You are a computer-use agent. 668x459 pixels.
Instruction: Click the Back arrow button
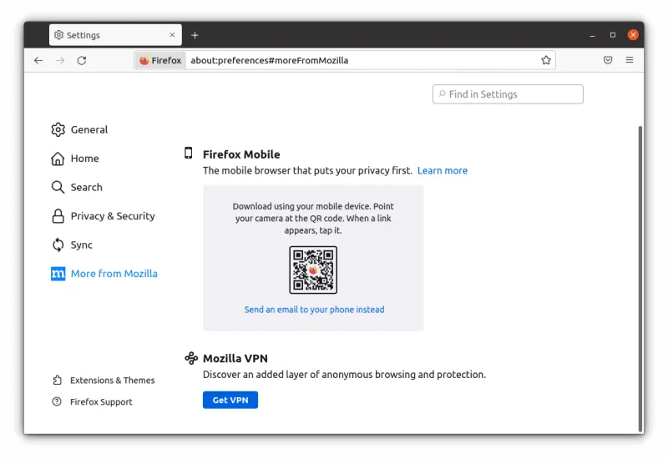[x=38, y=60]
